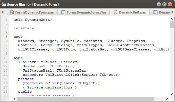Maximize the Source files window
The width and height of the screenshot is (175, 102).
(x=164, y=5)
